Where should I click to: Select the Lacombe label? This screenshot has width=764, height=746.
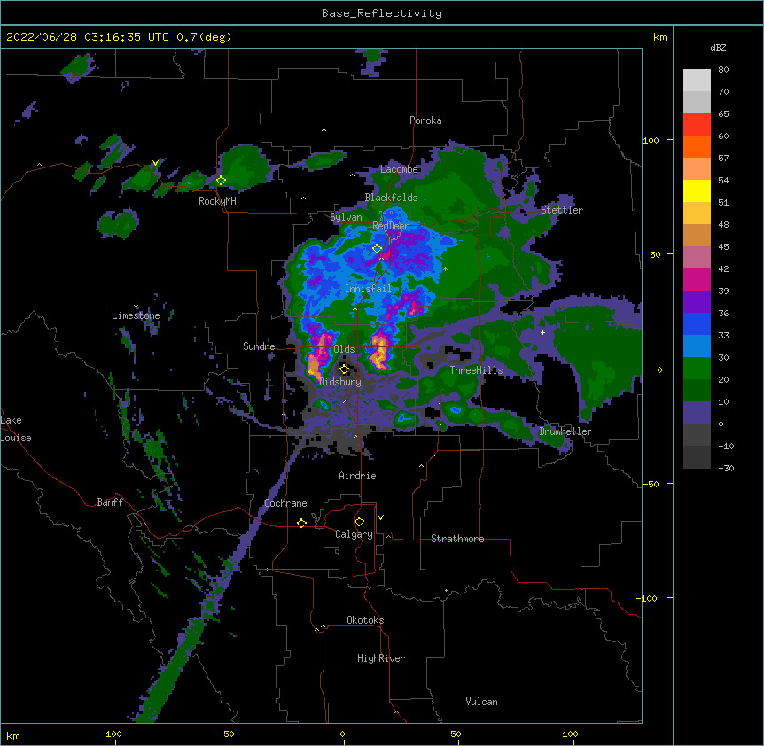(x=399, y=169)
